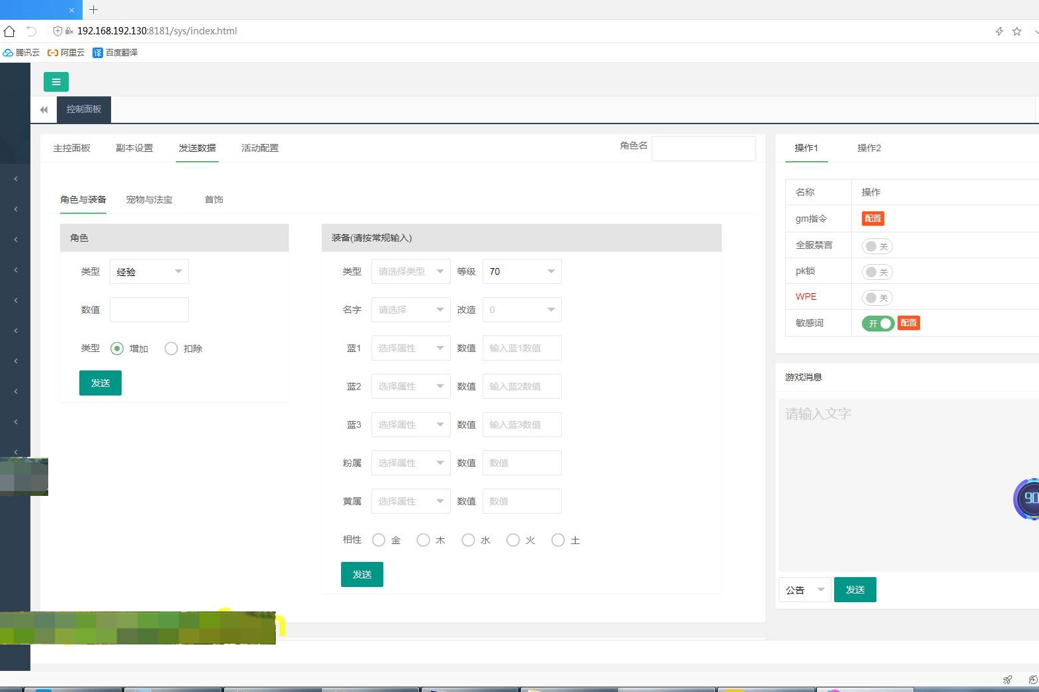The image size is (1039, 692).
Task: Click the 配置 button for gm指令
Action: [x=872, y=219]
